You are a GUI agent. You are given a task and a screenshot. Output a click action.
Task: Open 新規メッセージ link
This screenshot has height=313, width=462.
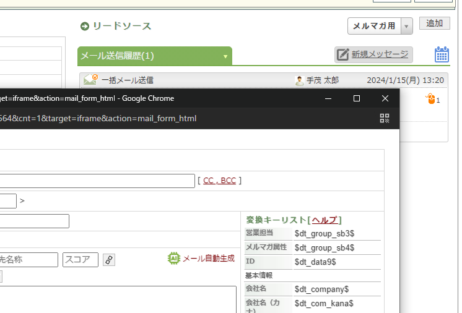point(380,54)
